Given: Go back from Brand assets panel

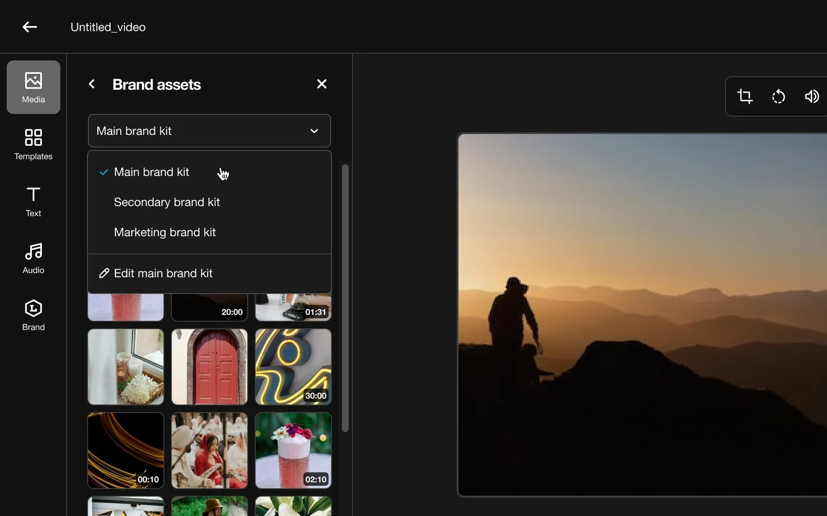Looking at the screenshot, I should click(x=92, y=84).
